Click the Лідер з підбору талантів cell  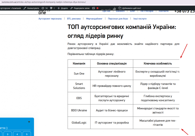pos(156,86)
